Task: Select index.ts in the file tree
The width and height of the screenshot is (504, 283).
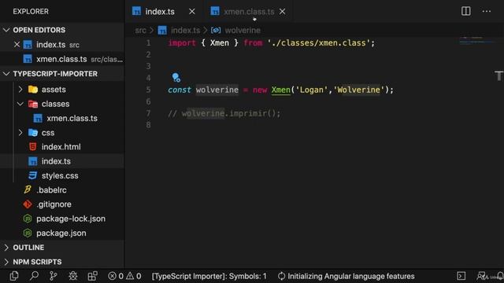Action: [x=56, y=161]
